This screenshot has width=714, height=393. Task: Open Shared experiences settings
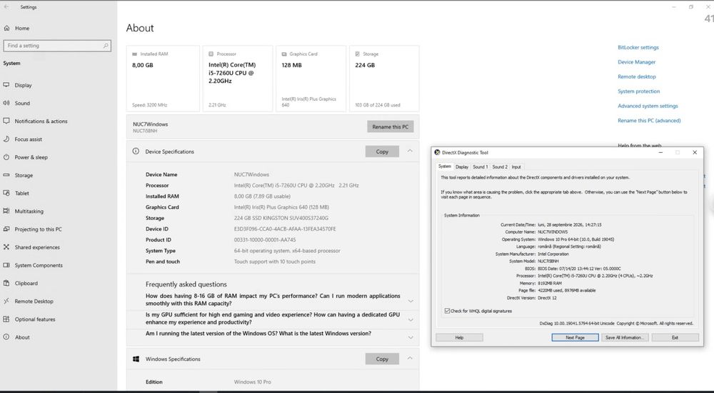pyautogui.click(x=37, y=247)
